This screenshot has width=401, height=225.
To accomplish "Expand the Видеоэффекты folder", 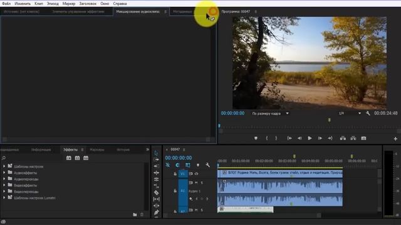I will pyautogui.click(x=4, y=185).
